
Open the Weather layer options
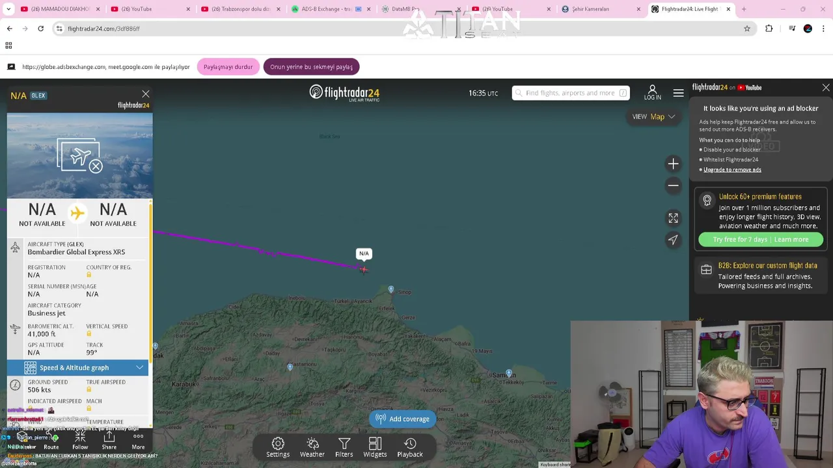tap(312, 447)
